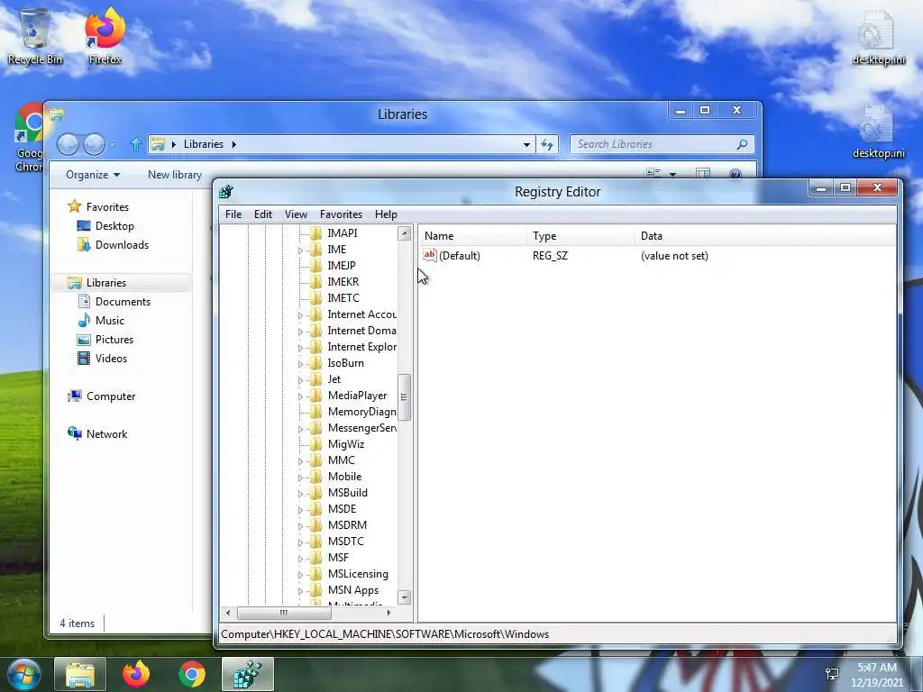923x692 pixels.
Task: Click the REG_SZ type cell
Action: click(550, 255)
